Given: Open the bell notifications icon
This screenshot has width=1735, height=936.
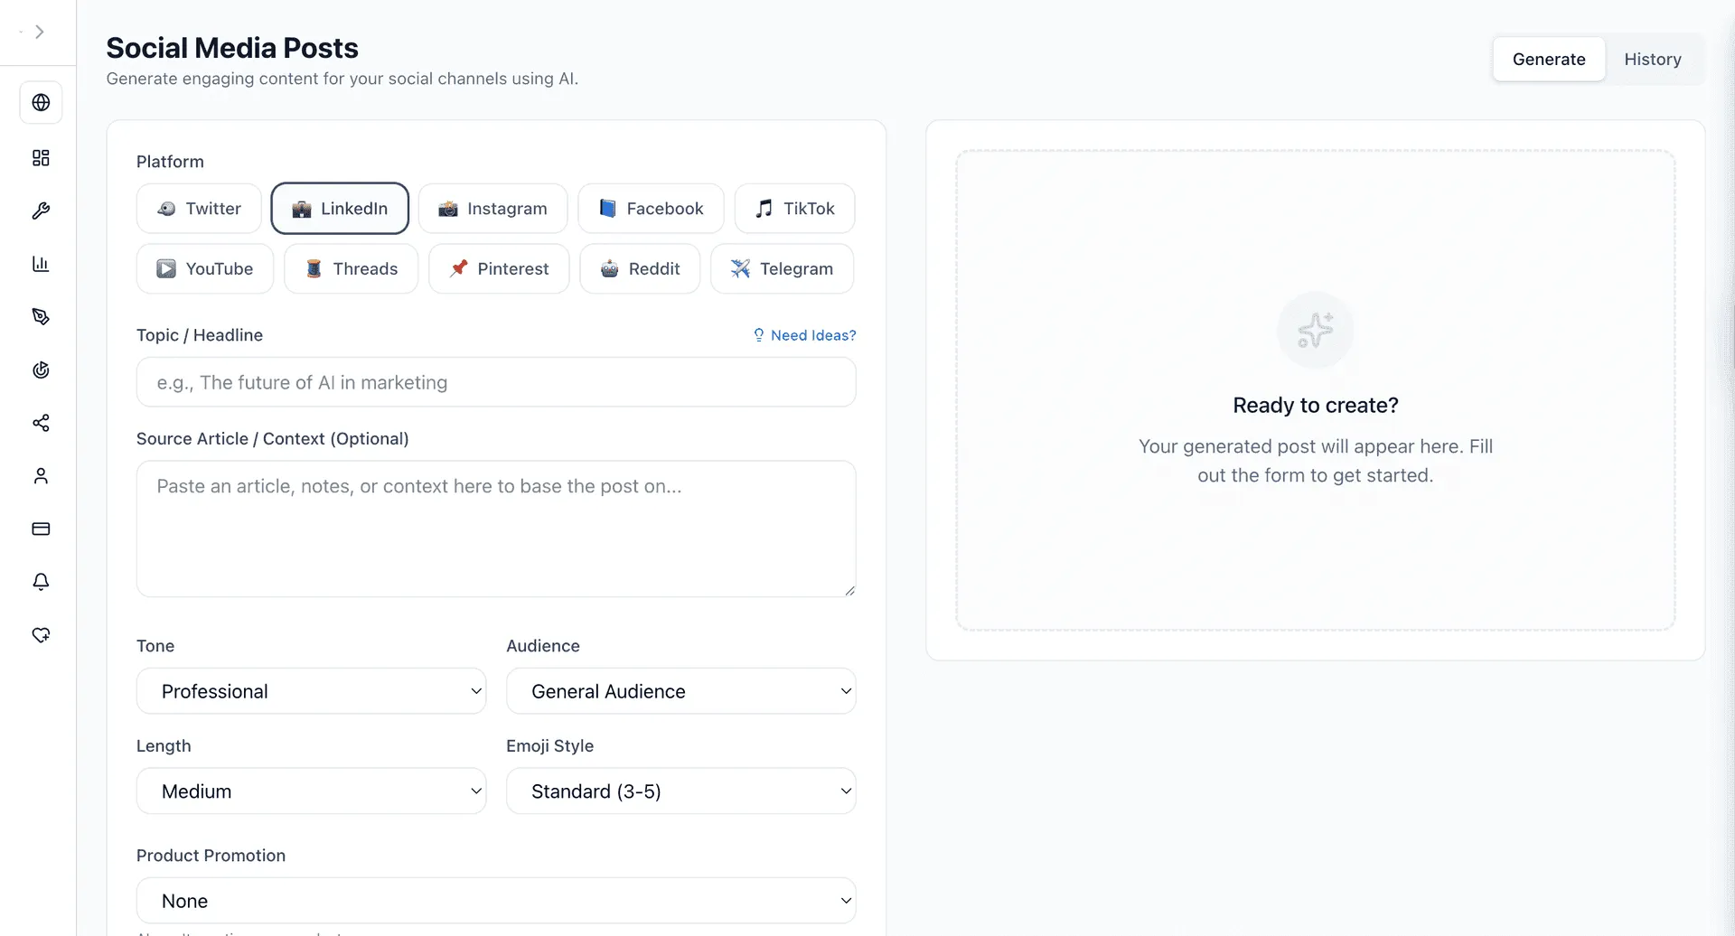Looking at the screenshot, I should pos(41,582).
